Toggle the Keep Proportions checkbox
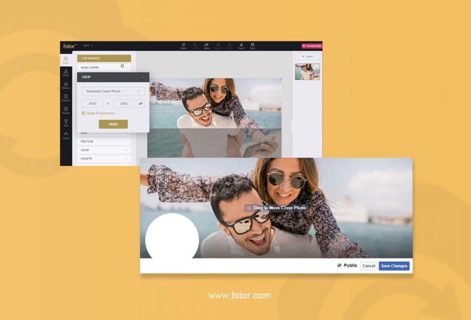 click(84, 113)
